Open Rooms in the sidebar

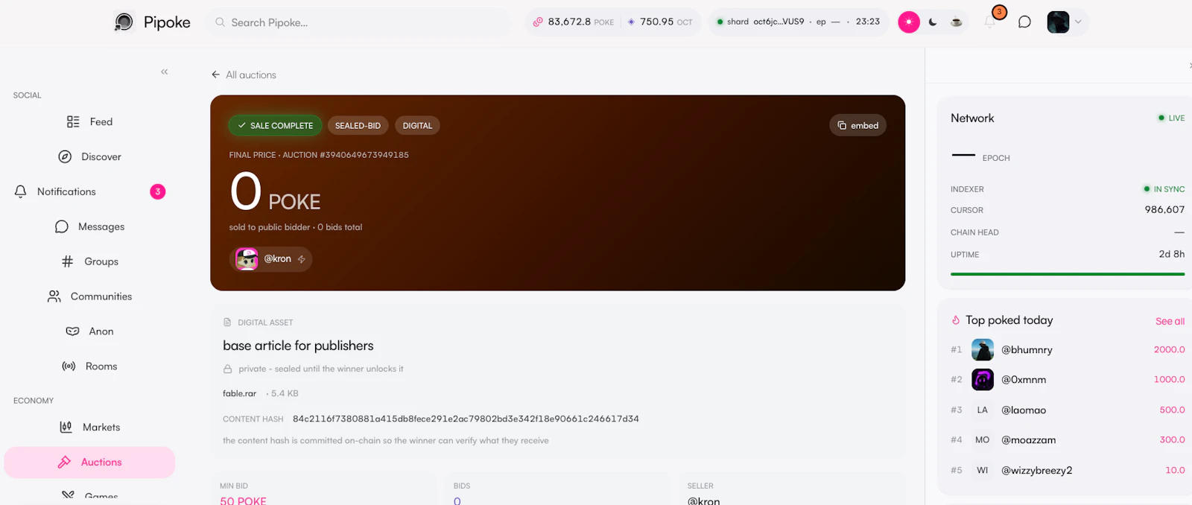pos(89,366)
